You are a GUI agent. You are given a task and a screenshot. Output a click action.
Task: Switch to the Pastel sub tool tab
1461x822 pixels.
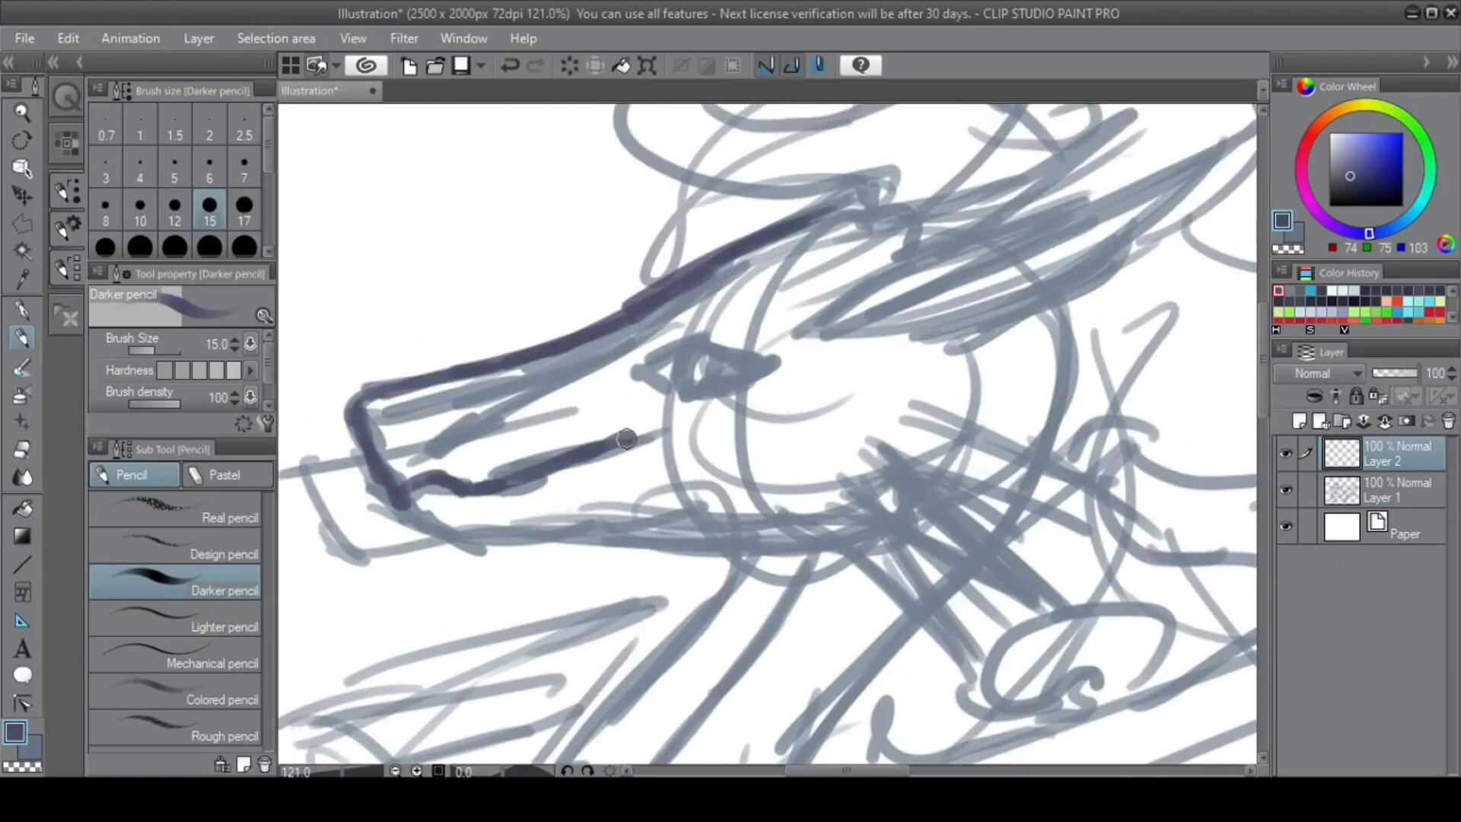pyautogui.click(x=227, y=475)
